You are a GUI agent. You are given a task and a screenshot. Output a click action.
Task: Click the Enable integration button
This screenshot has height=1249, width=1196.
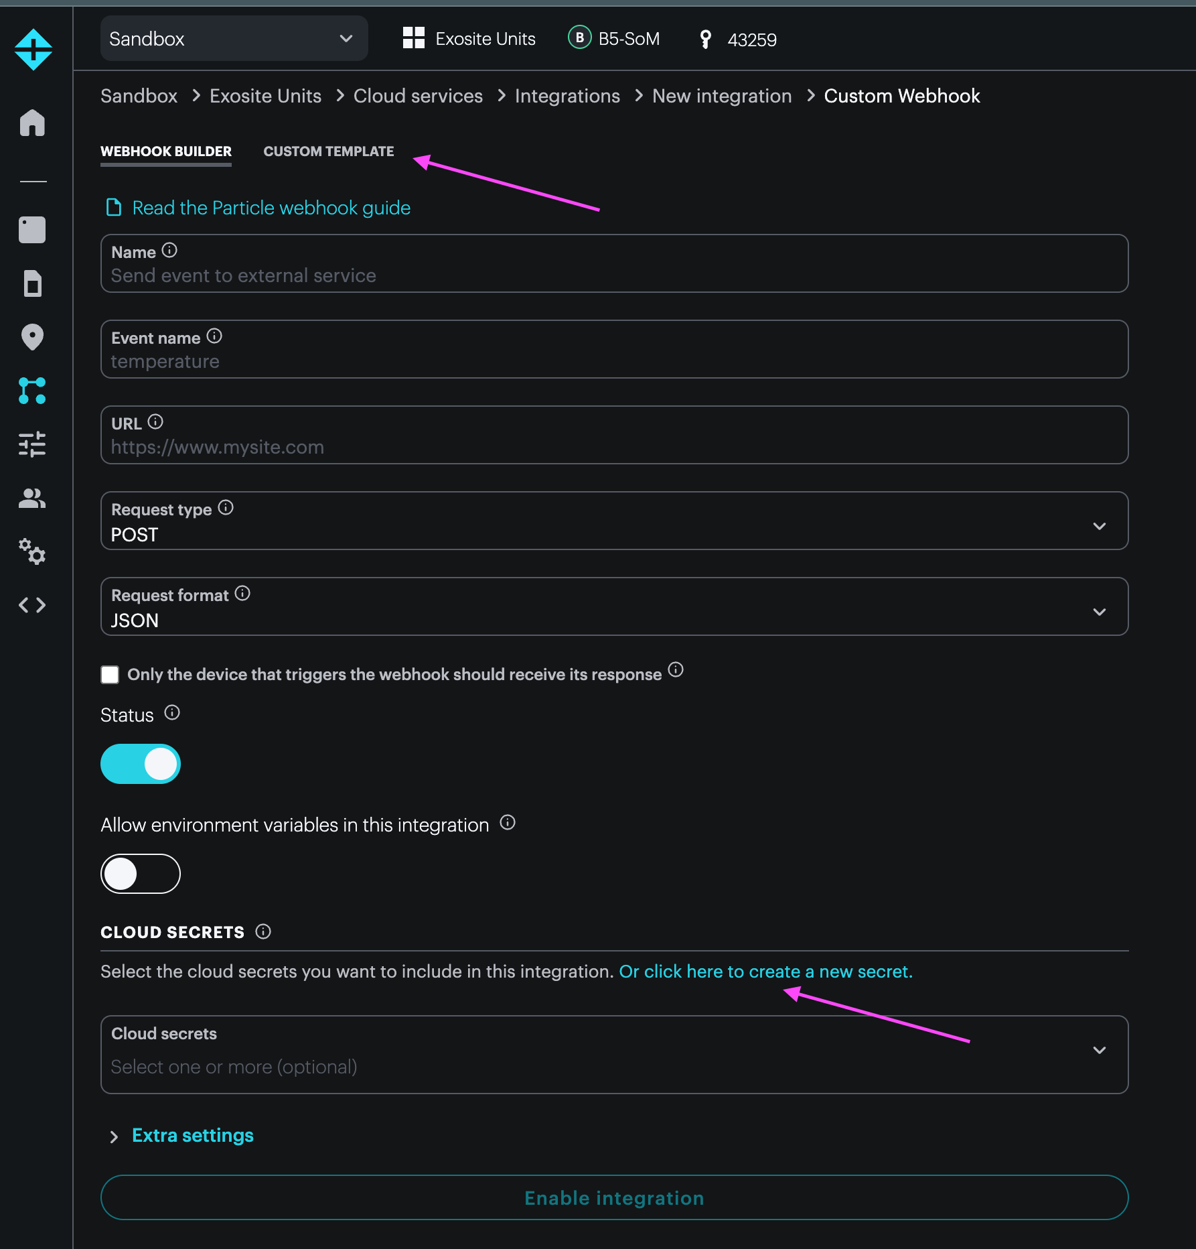point(613,1198)
